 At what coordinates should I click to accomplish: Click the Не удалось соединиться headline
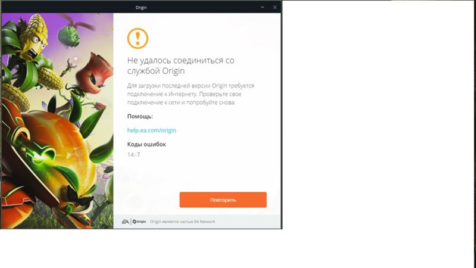coord(181,66)
